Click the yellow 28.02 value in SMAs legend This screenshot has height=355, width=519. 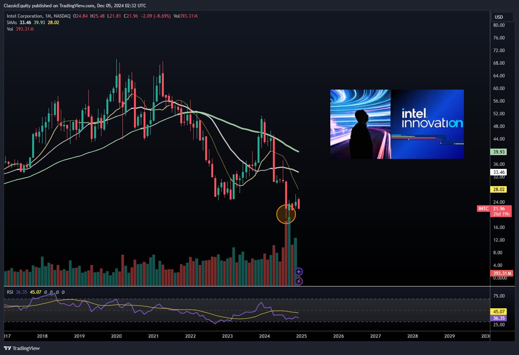(53, 23)
